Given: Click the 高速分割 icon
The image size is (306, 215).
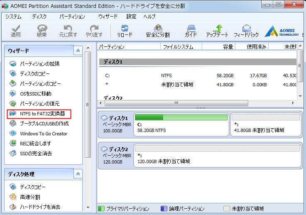Looking at the screenshot, I should point(13,197).
